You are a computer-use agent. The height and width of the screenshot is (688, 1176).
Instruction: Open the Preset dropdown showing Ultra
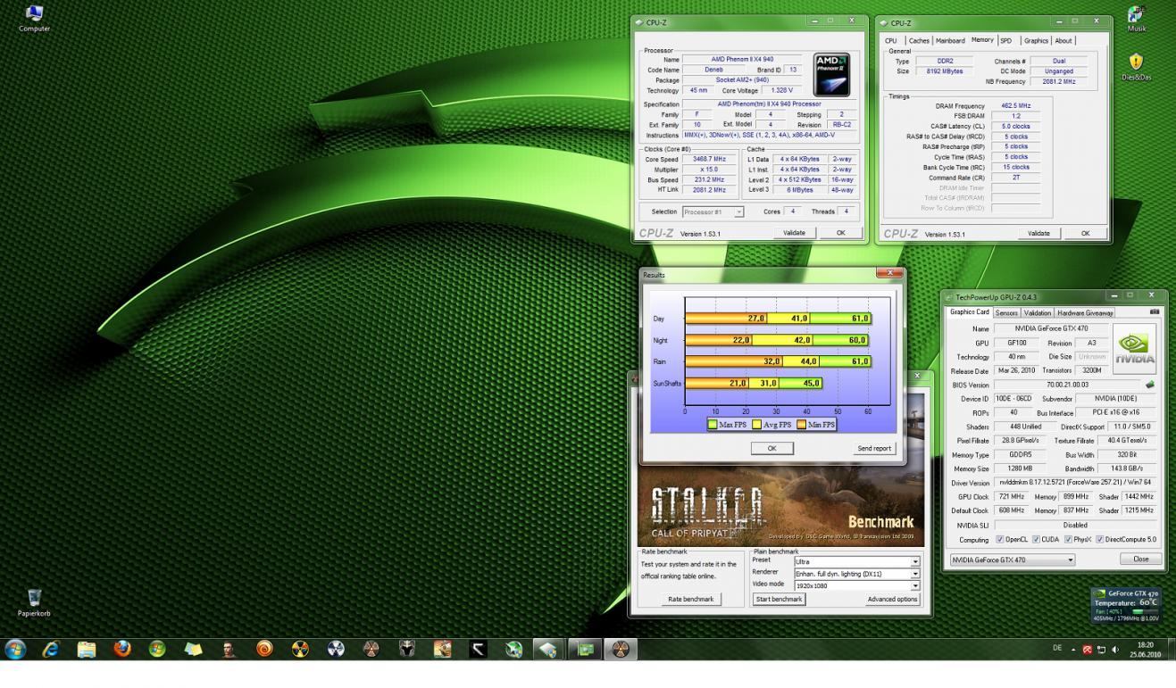point(856,561)
